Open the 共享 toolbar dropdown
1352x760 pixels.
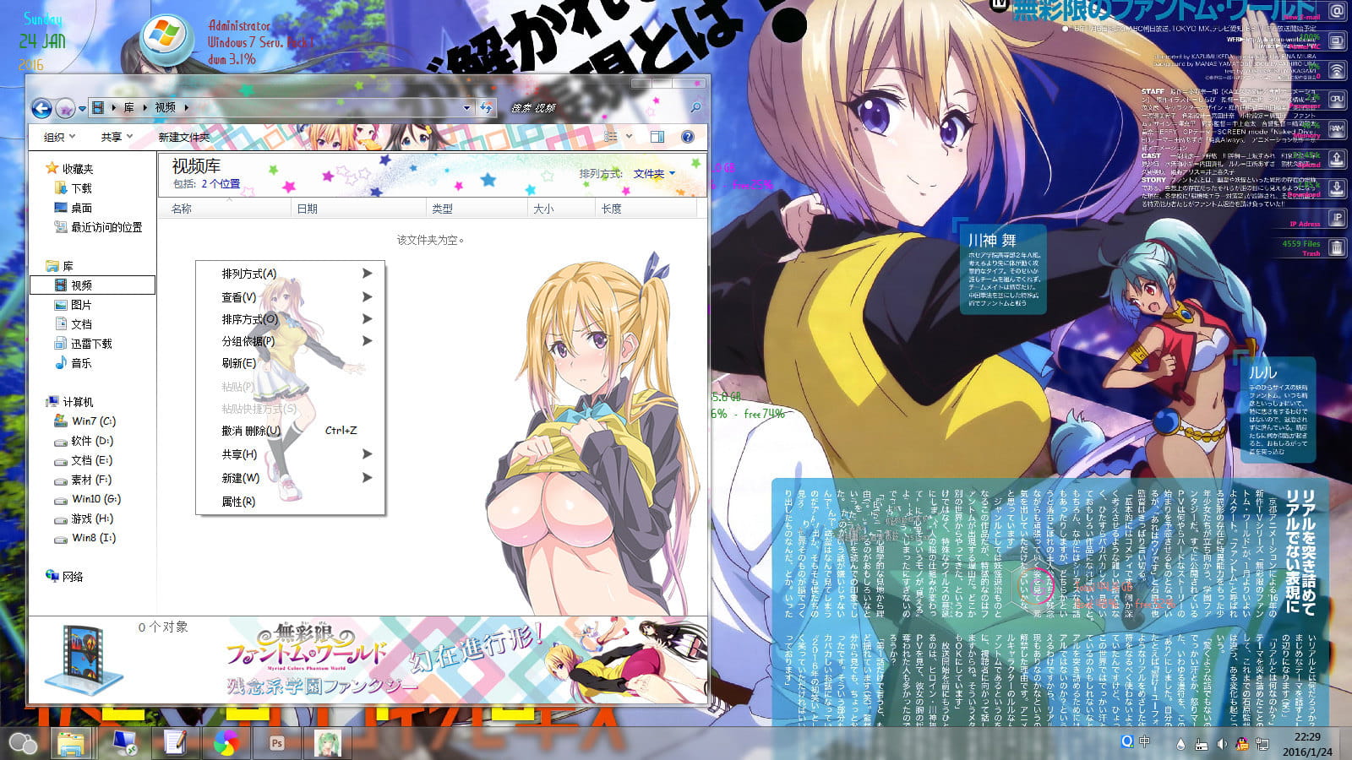(117, 137)
